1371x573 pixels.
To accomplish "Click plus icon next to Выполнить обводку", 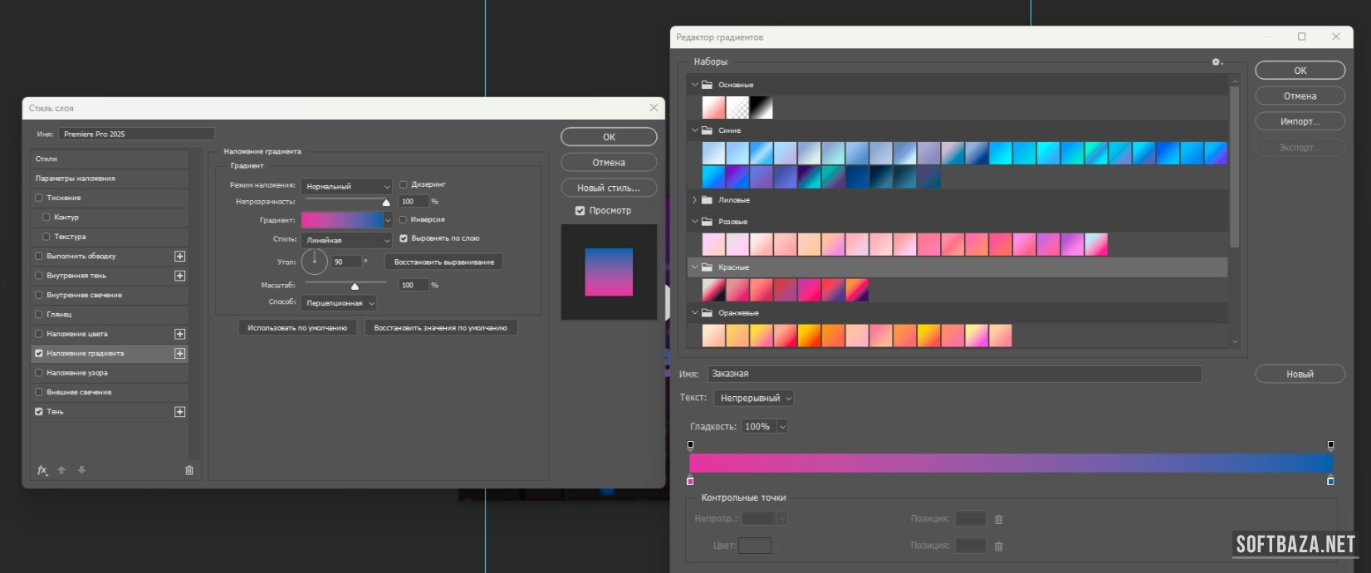I will pyautogui.click(x=179, y=257).
